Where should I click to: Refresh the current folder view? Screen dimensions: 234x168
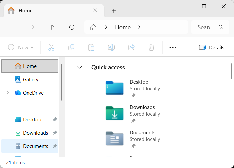coord(72,27)
